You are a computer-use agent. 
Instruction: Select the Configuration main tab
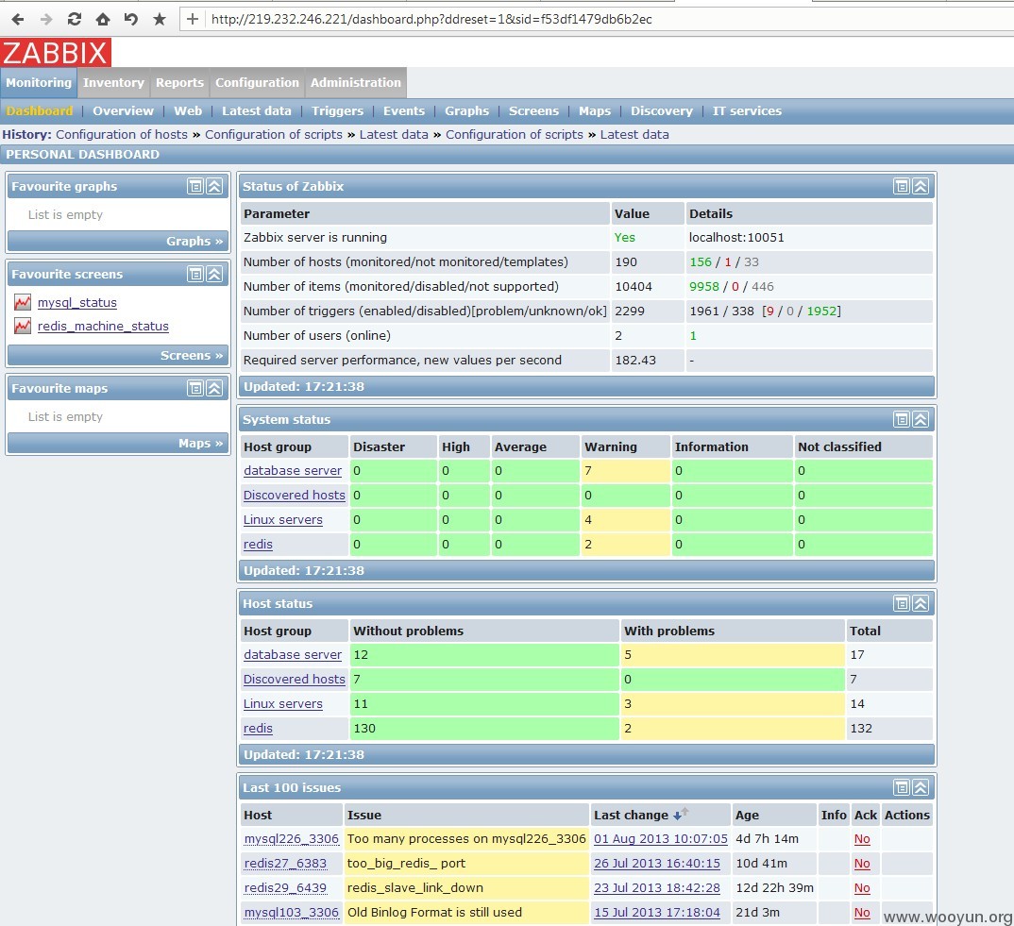point(257,82)
